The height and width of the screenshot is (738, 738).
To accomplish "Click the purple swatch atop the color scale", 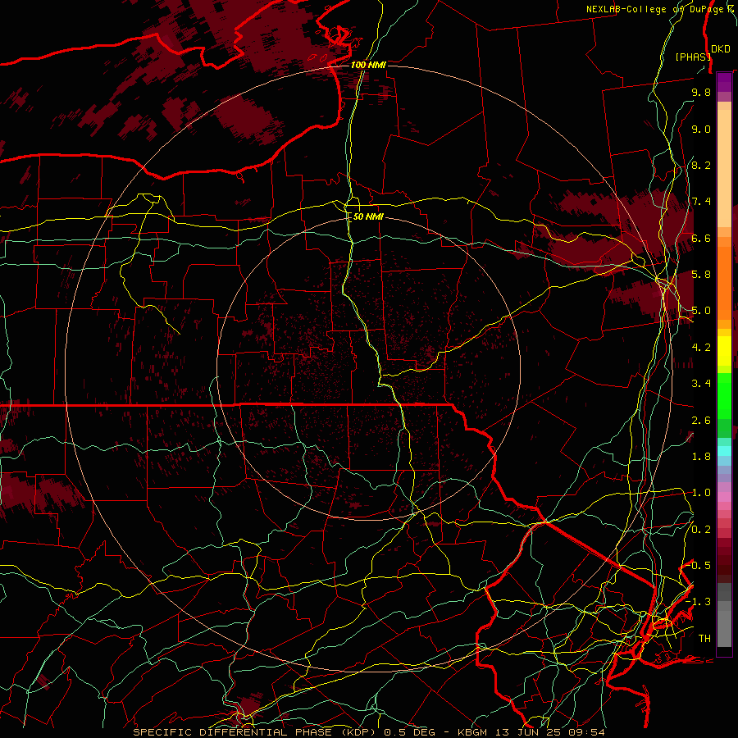I will click(x=724, y=83).
